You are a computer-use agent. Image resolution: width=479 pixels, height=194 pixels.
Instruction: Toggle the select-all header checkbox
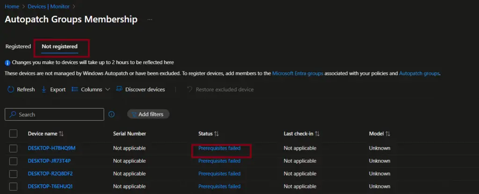[x=13, y=134]
